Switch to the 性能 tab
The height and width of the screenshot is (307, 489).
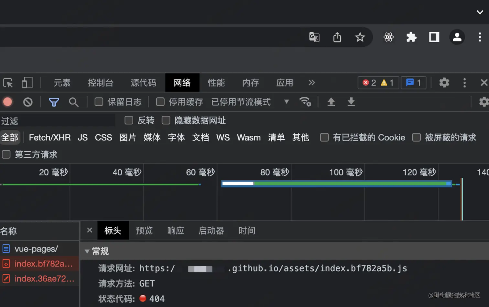point(216,83)
